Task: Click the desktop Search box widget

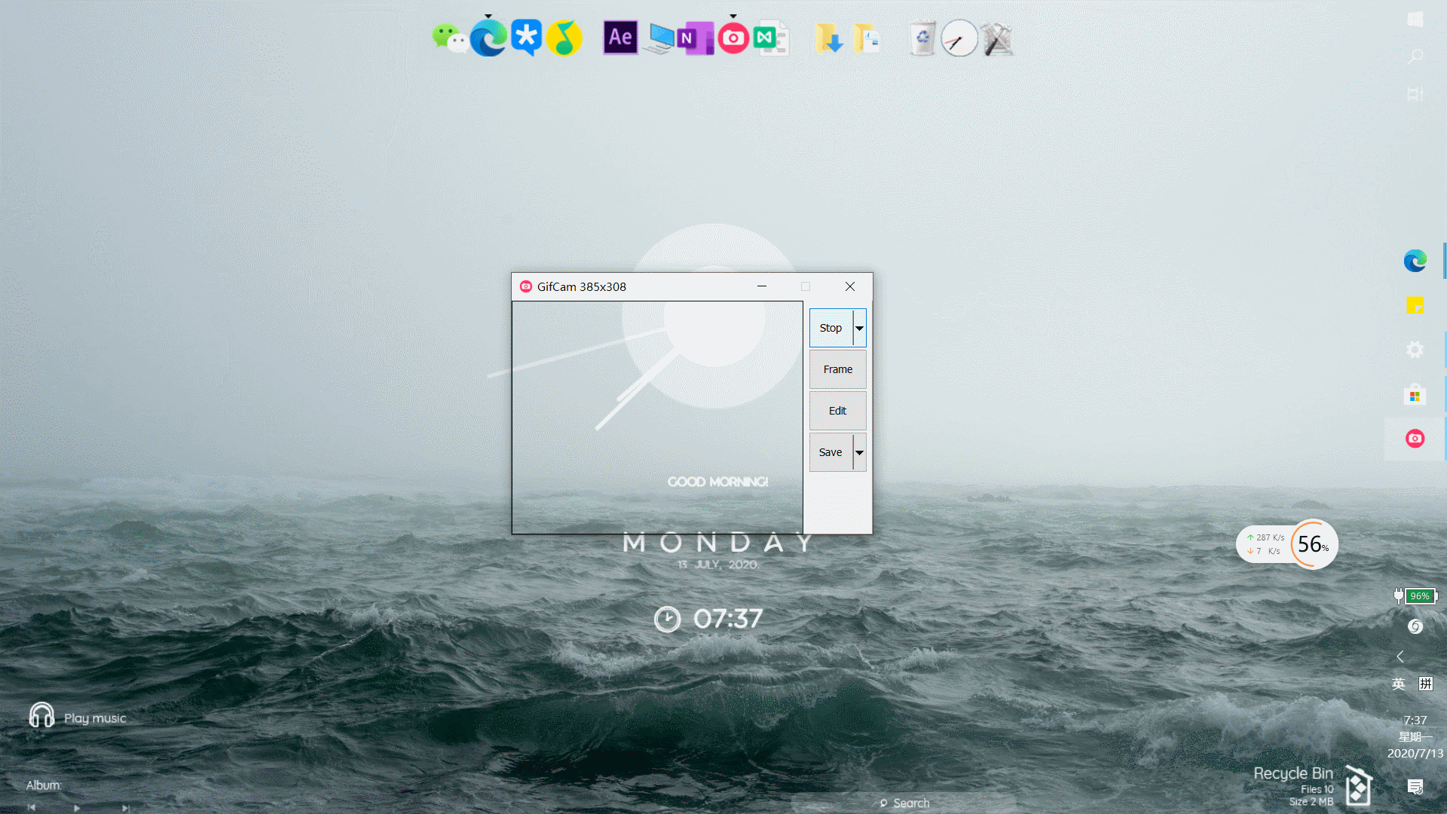Action: coord(904,803)
